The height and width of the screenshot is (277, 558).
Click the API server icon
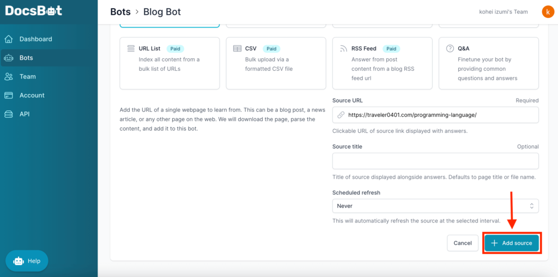click(x=9, y=114)
